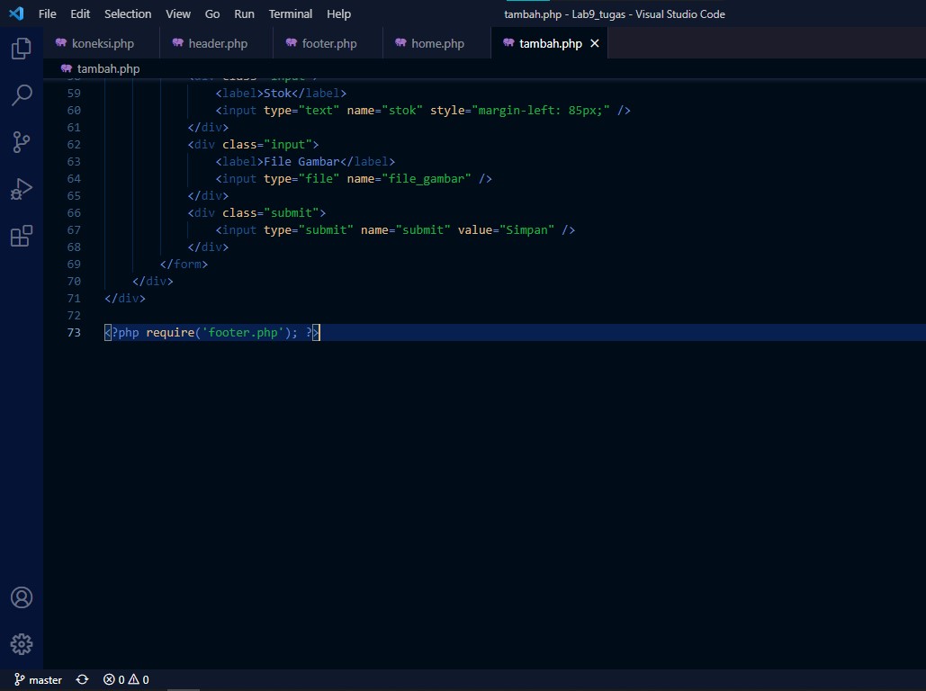Viewport: 926px width, 691px height.
Task: Open the Run menu
Action: tap(244, 13)
